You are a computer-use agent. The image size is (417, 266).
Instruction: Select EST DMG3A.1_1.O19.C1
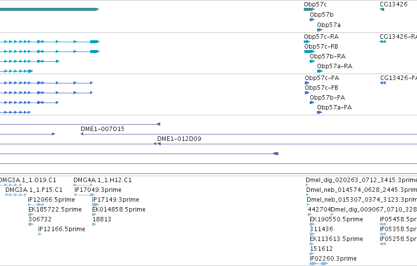pos(28,180)
